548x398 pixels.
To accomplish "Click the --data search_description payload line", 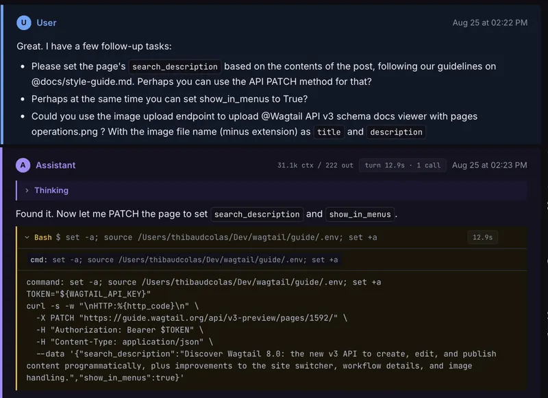I will (262, 366).
